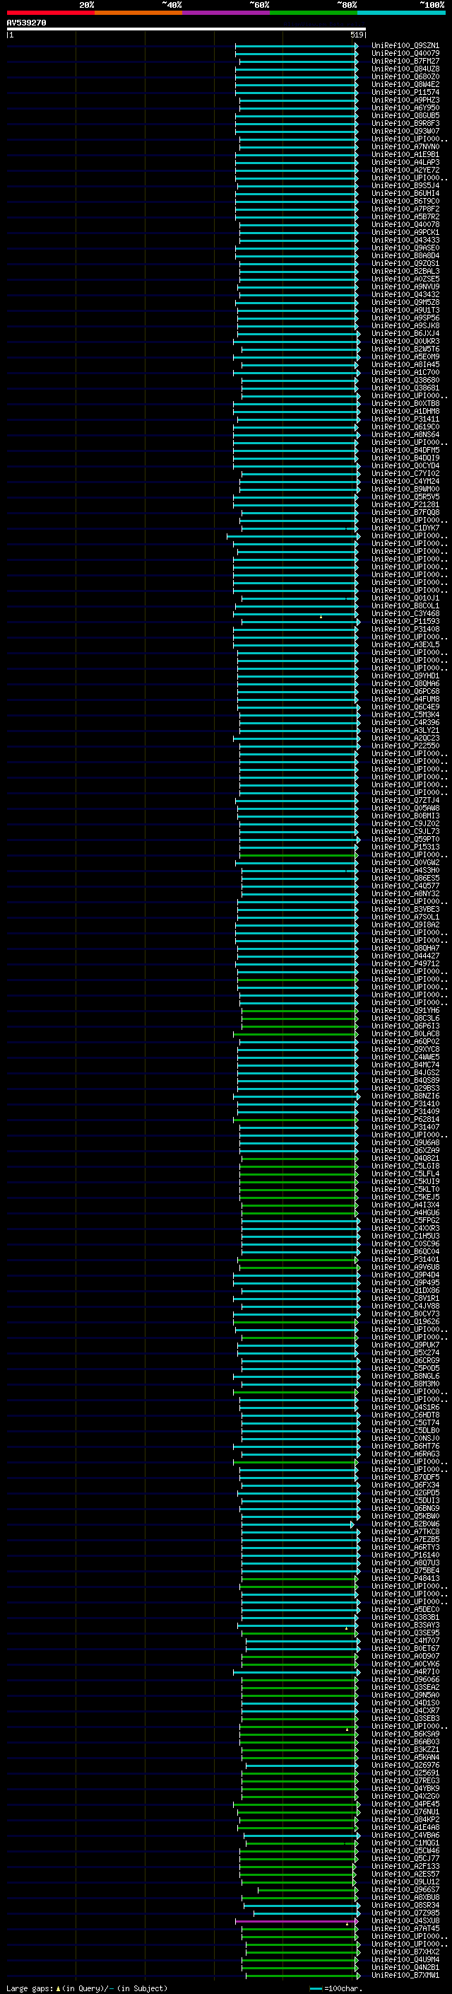Select hit label UniRef100_Q966S7
Viewport: 452px width, 1994px height.
tap(405, 1889)
